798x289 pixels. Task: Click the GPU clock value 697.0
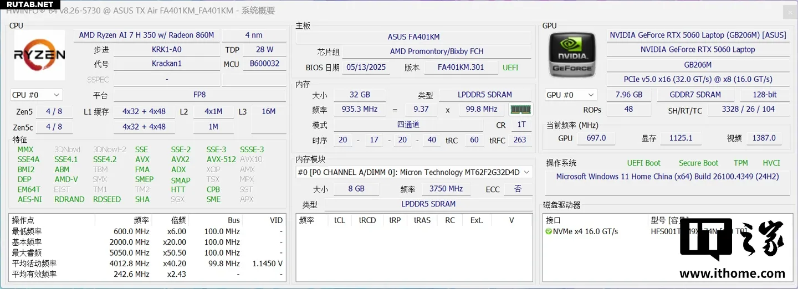[596, 138]
